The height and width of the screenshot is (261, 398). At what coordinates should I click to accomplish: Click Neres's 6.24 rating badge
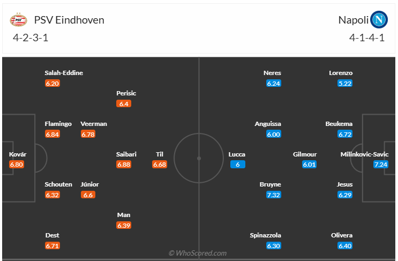(273, 83)
